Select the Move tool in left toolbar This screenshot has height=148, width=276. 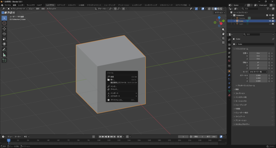(x=4, y=29)
